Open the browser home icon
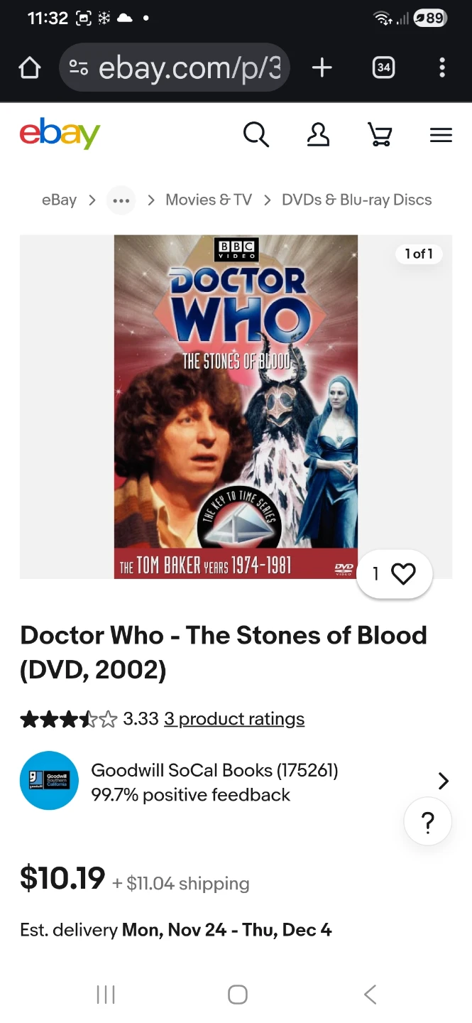The width and height of the screenshot is (472, 1023). coord(29,67)
